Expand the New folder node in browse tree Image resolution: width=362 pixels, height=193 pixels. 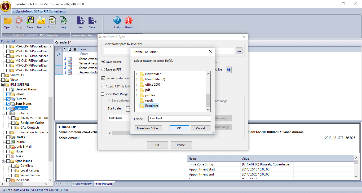point(137,74)
